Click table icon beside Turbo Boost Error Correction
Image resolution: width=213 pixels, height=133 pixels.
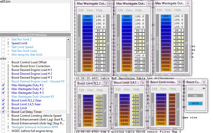(x=8, y=66)
